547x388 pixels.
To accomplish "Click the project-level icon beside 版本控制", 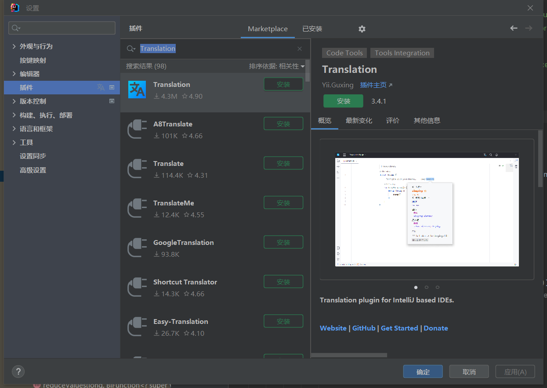I will 112,101.
